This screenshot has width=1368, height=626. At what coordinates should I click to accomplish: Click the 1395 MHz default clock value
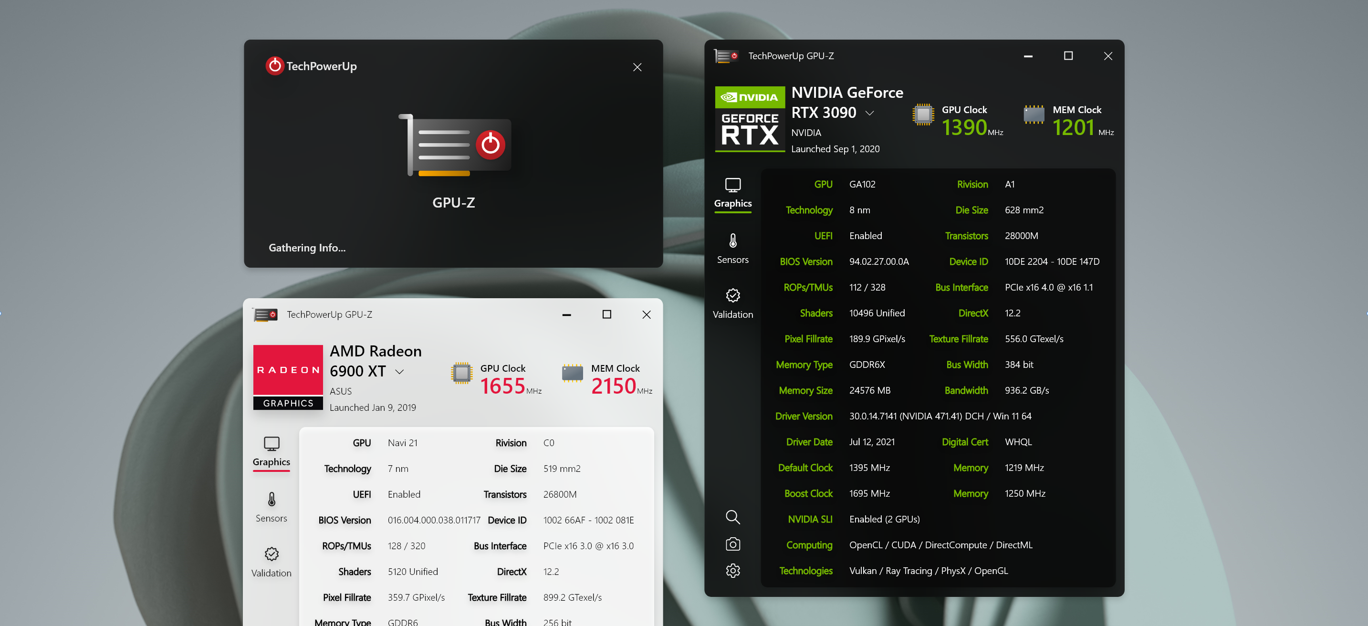(869, 467)
